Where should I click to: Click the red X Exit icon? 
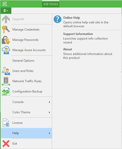pyautogui.click(x=6, y=144)
